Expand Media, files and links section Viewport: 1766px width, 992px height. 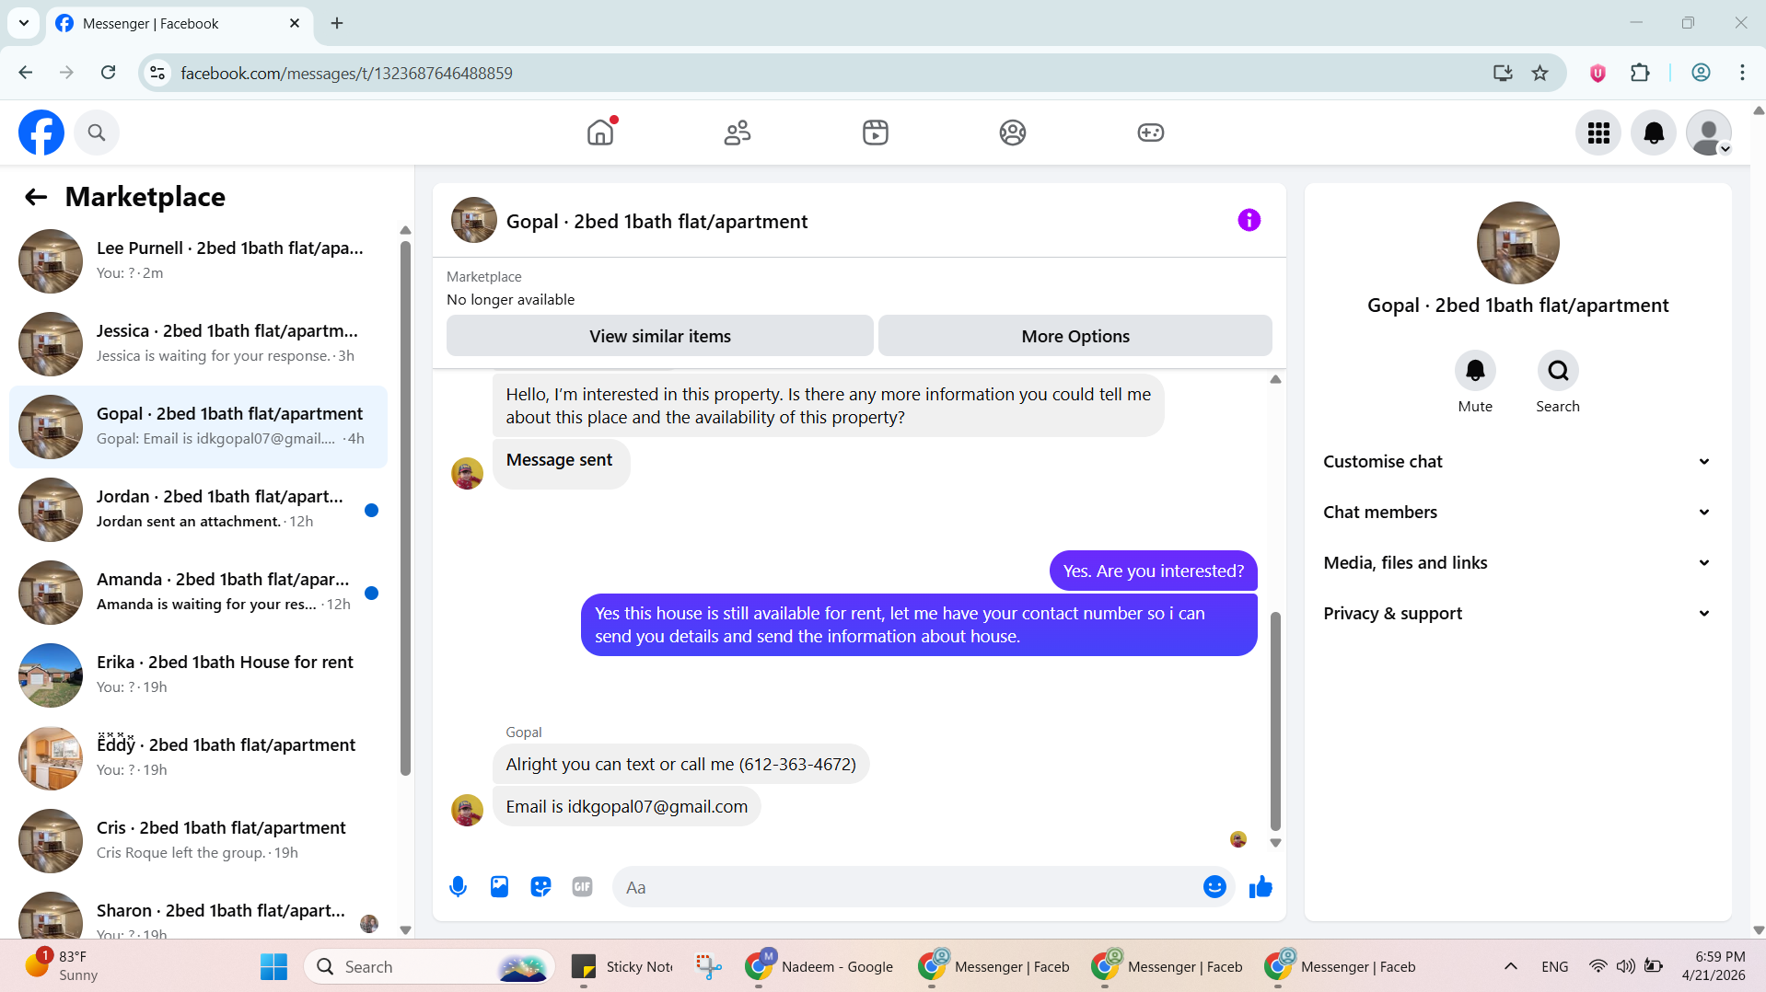[1517, 562]
